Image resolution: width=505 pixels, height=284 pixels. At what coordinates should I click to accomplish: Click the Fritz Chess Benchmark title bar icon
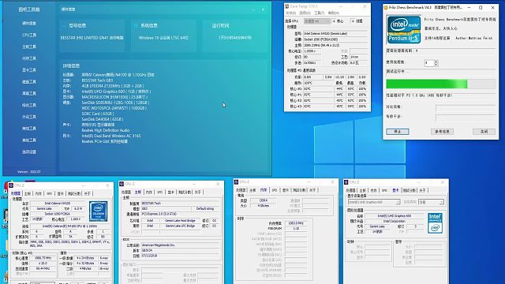coord(386,7)
